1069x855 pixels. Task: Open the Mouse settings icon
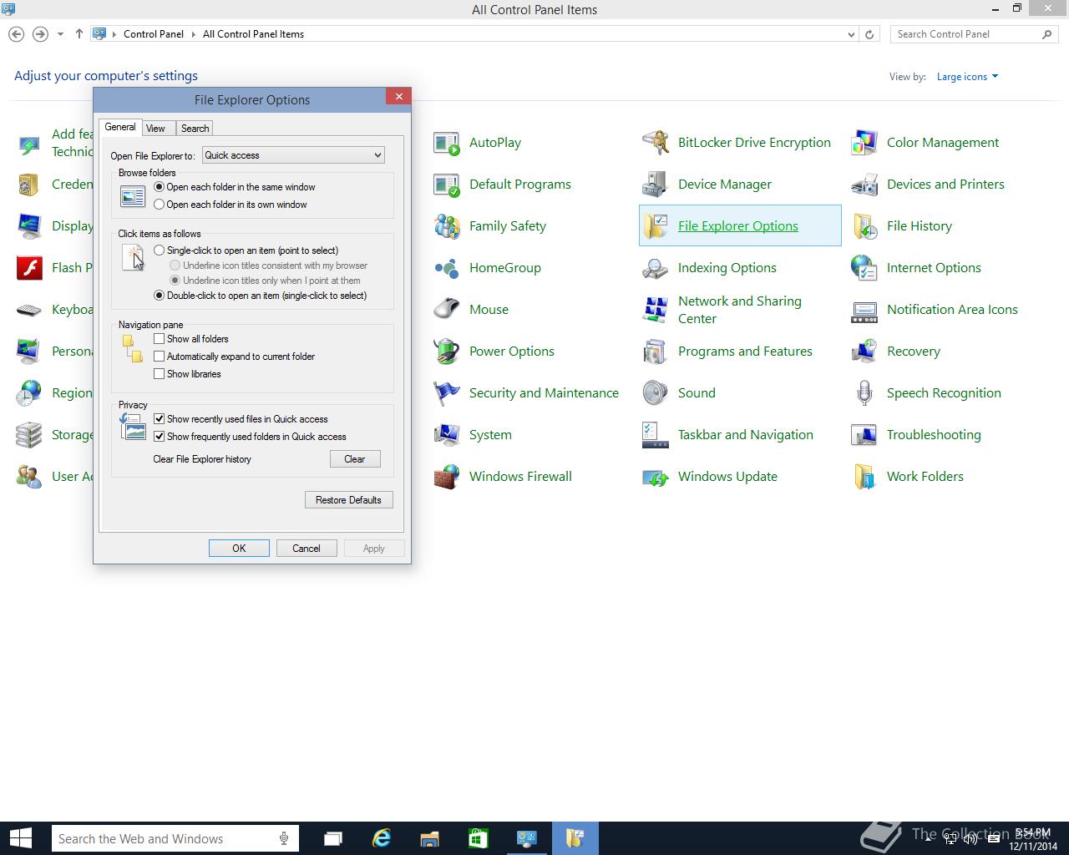point(447,310)
